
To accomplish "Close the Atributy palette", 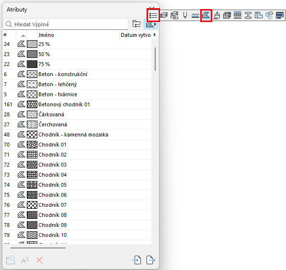I will 152,8.
